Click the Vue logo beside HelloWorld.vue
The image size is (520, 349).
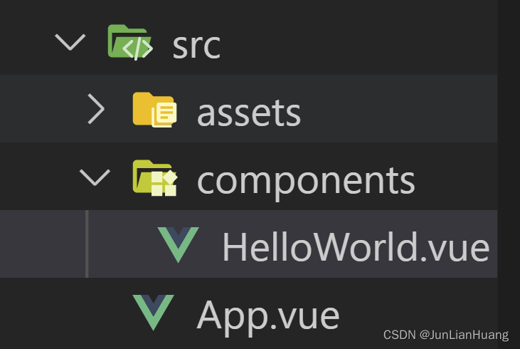(x=179, y=245)
